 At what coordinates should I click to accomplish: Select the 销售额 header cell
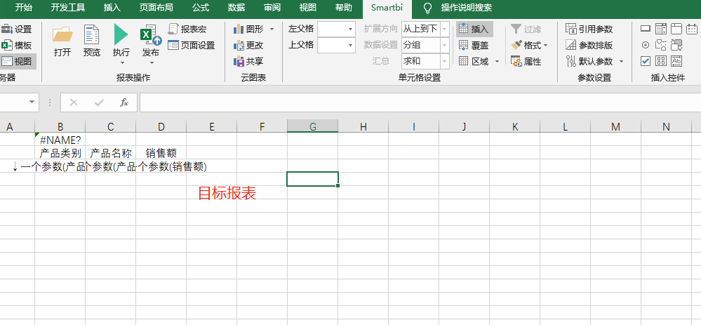click(161, 153)
